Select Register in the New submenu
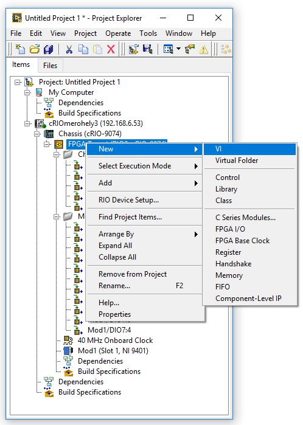This screenshot has height=425, width=303. [x=249, y=252]
